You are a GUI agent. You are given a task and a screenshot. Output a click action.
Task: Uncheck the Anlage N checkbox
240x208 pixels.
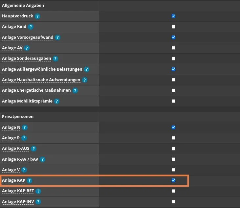[174, 127]
